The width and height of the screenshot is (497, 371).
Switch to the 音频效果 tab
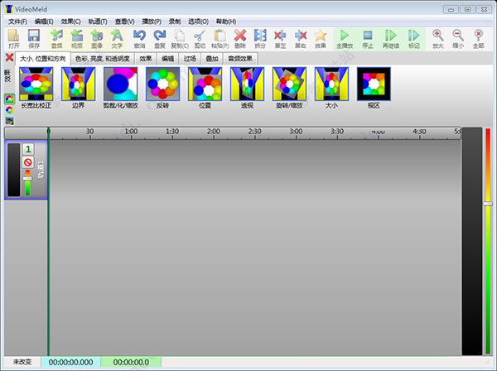(x=240, y=59)
